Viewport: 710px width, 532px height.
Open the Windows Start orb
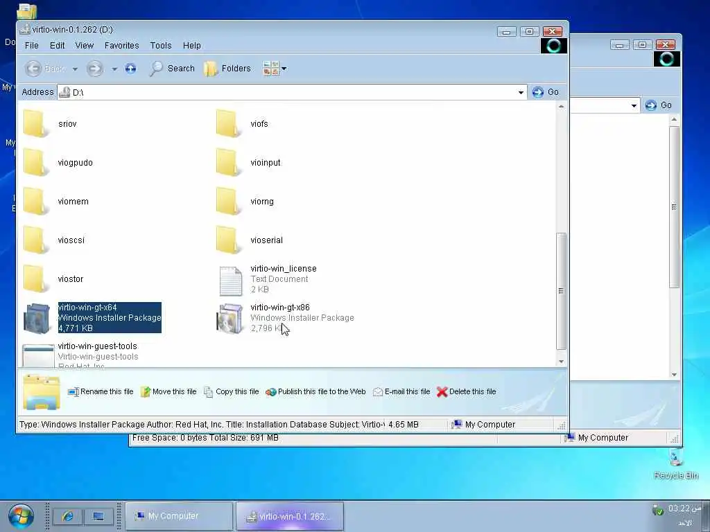point(20,517)
